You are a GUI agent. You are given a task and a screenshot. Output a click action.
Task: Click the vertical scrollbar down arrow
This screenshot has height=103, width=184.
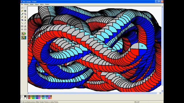click(x=162, y=91)
